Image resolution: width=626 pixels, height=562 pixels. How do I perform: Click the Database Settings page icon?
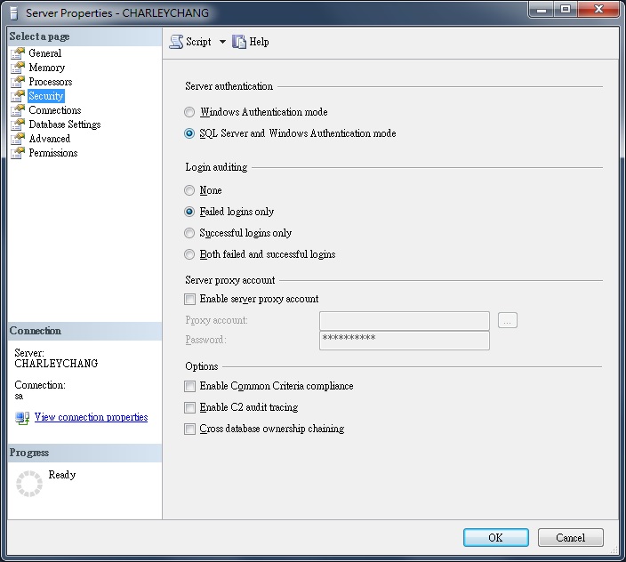18,124
